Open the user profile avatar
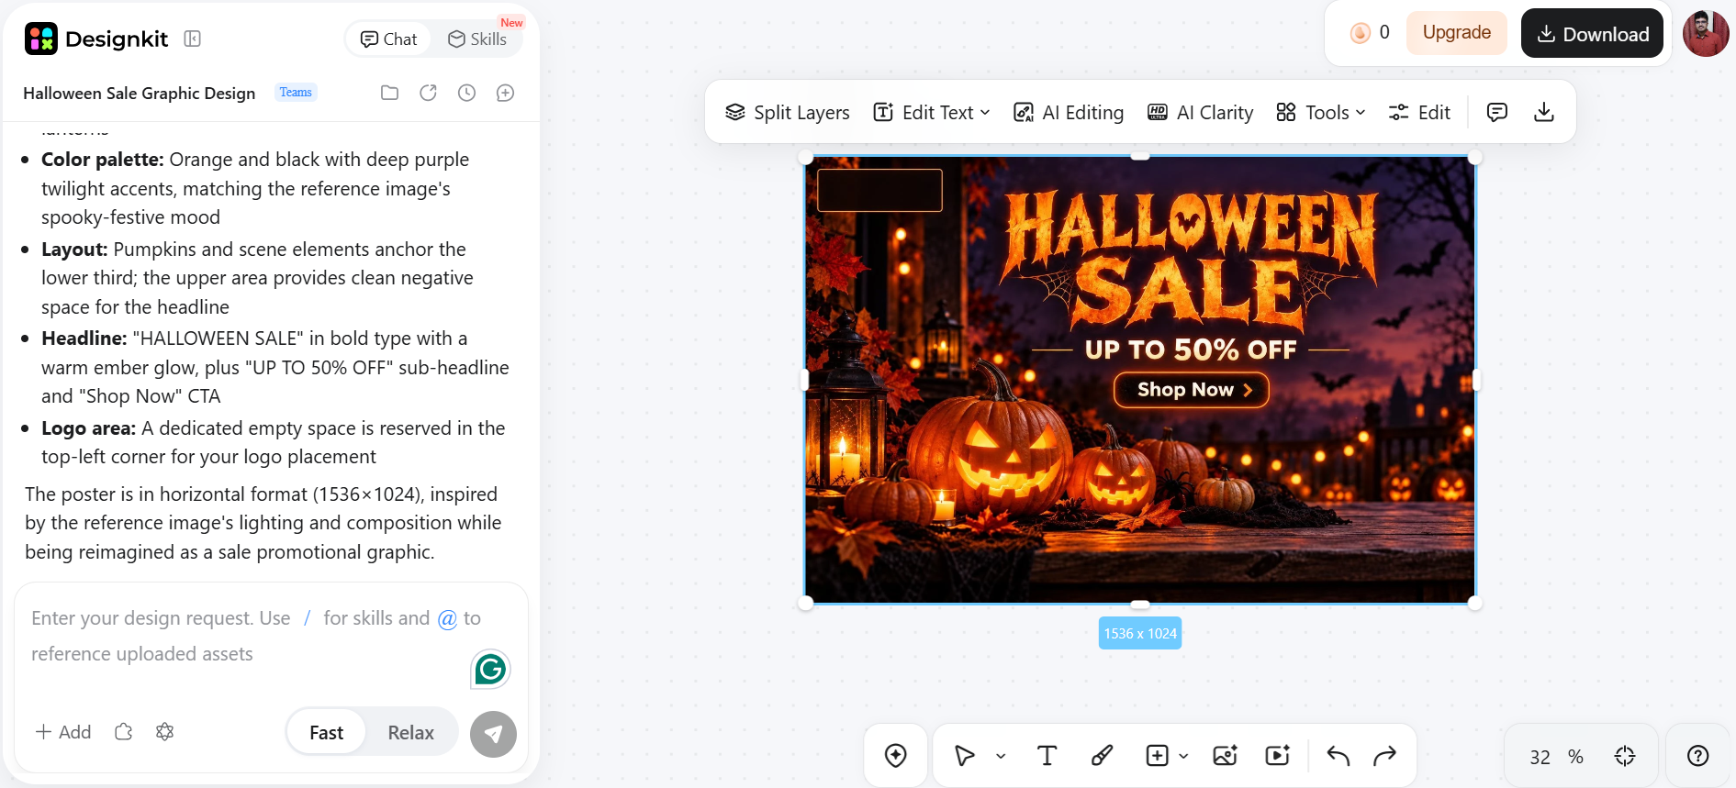This screenshot has height=788, width=1736. (x=1706, y=34)
